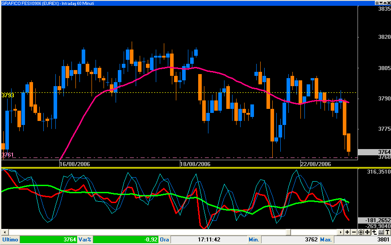The image size is (391, 245).
Task: Click the scrollbar left arrow
Action: [4, 232]
